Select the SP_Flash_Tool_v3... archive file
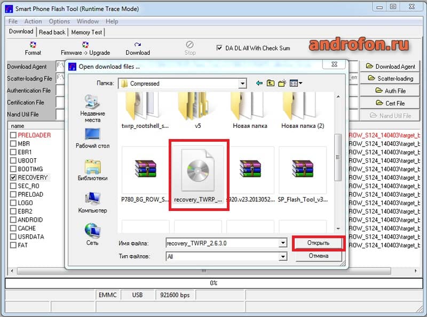The image size is (427, 317). [303, 175]
